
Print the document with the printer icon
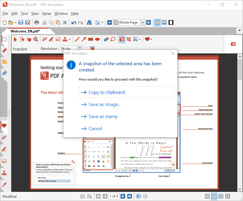click(x=37, y=22)
